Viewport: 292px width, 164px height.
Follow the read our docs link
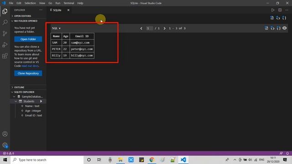tap(30, 66)
